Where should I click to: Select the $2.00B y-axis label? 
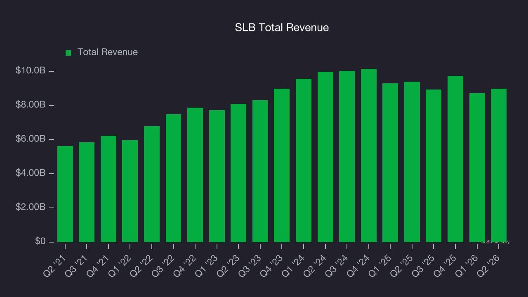(x=31, y=207)
